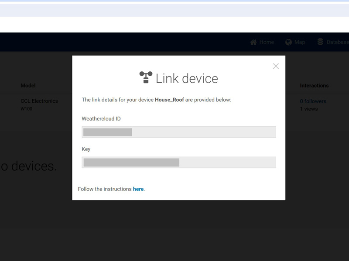Open the '0 followers' link
The image size is (349, 261).
313,101
